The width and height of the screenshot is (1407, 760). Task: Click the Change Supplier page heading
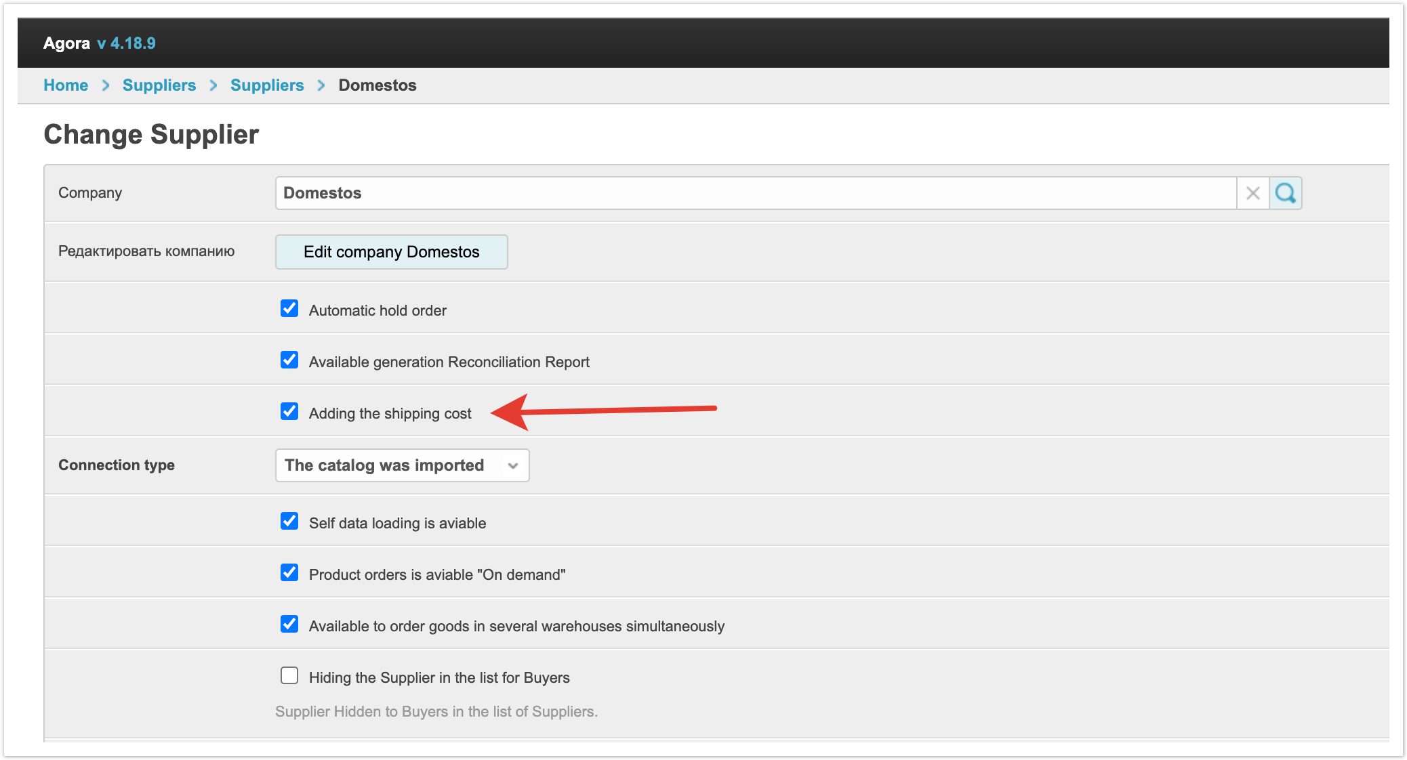(151, 134)
